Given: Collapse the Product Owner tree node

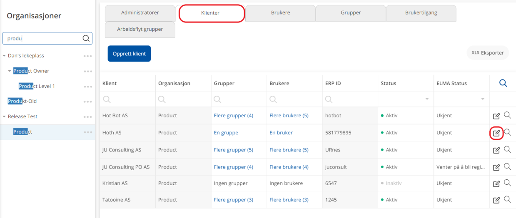Looking at the screenshot, I should pos(10,71).
